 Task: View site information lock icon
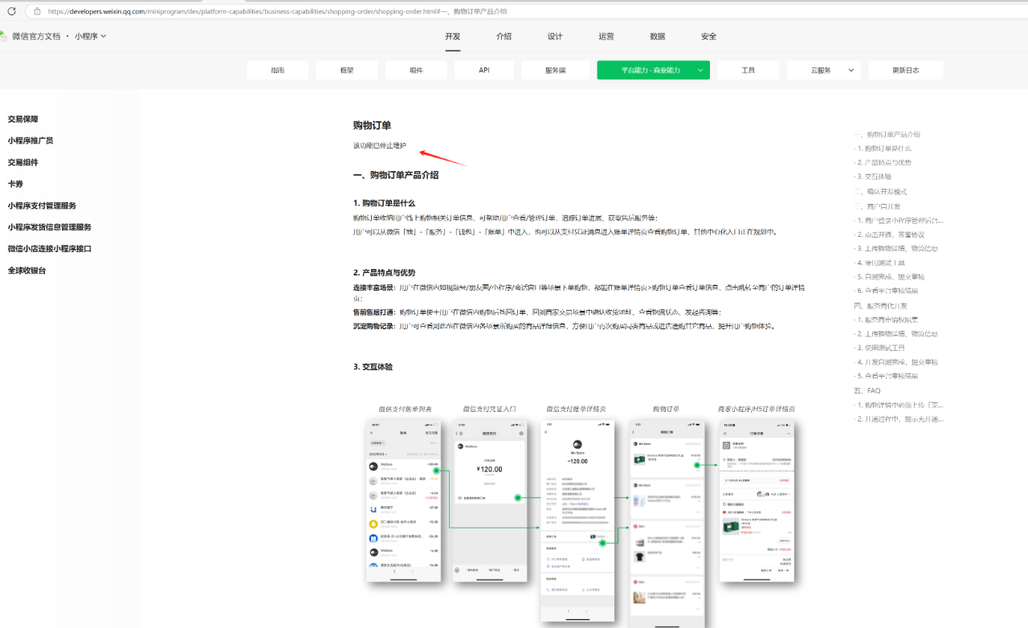[36, 11]
